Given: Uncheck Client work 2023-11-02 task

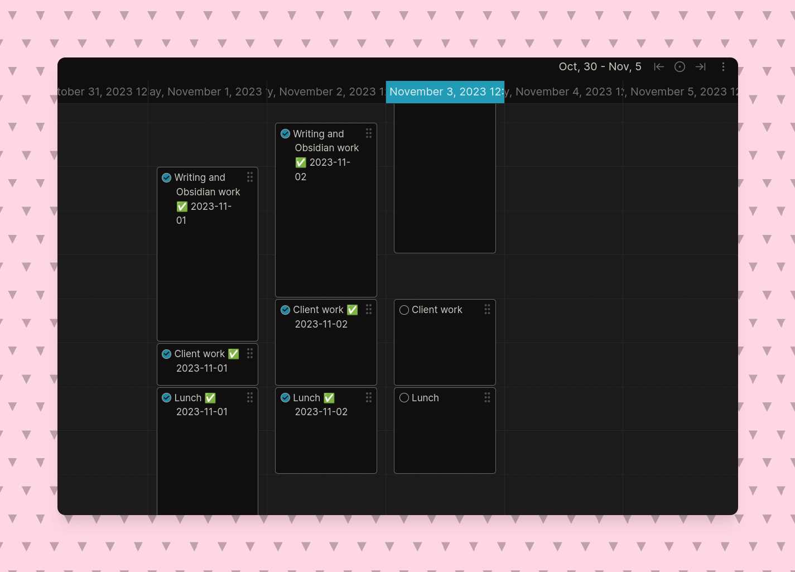Looking at the screenshot, I should [x=285, y=310].
